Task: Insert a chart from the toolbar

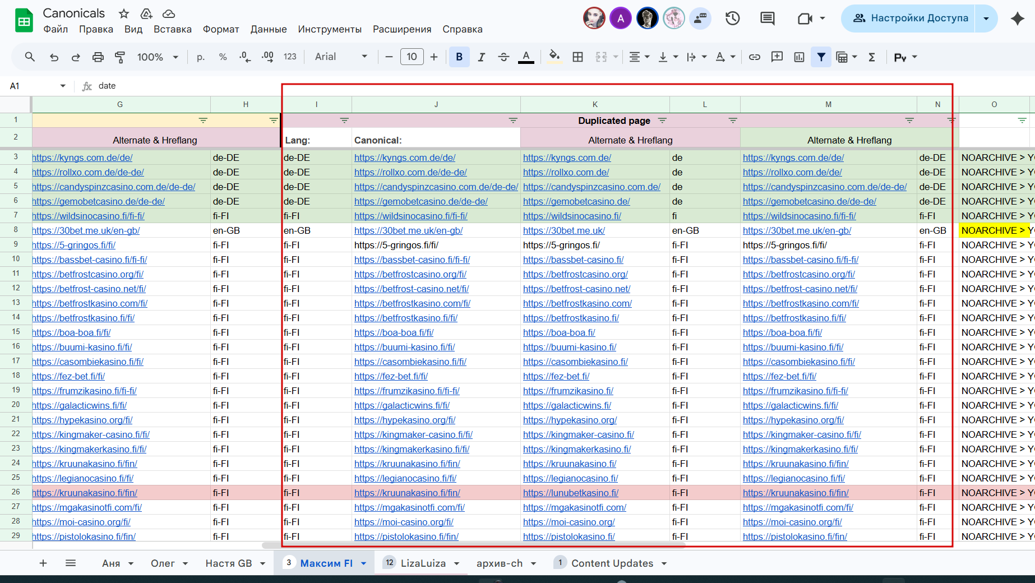Action: click(x=799, y=57)
